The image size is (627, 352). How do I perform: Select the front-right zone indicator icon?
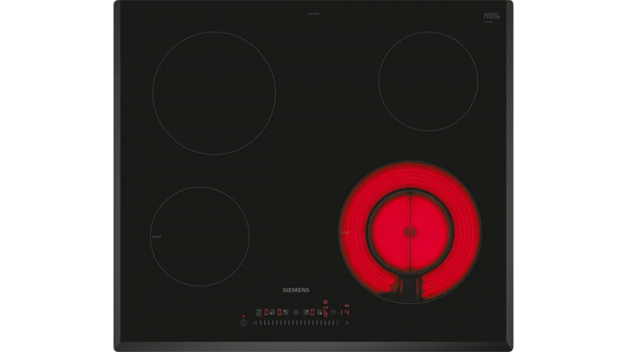click(320, 312)
